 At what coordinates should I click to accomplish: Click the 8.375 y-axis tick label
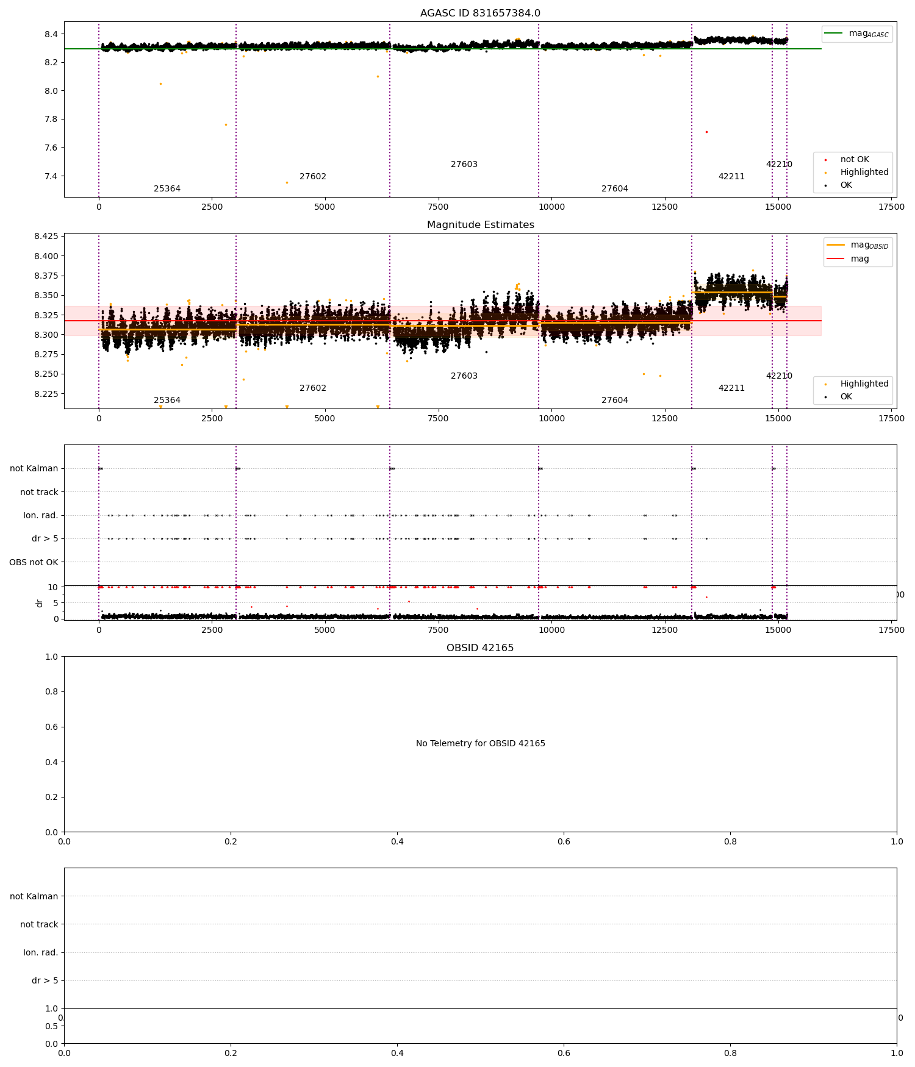coord(46,276)
